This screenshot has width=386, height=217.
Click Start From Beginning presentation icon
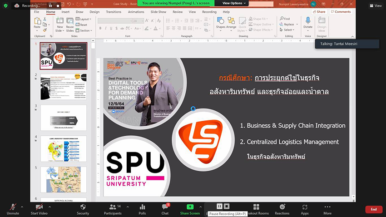[x=85, y=4]
